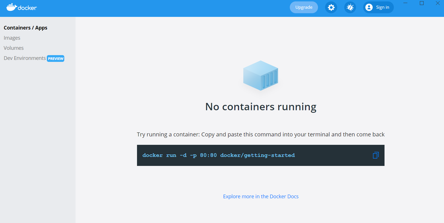
Task: Click the Sign in button
Action: pyautogui.click(x=378, y=7)
